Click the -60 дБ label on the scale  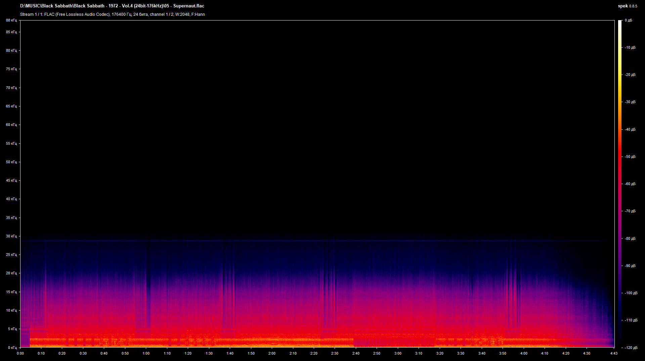pos(630,184)
